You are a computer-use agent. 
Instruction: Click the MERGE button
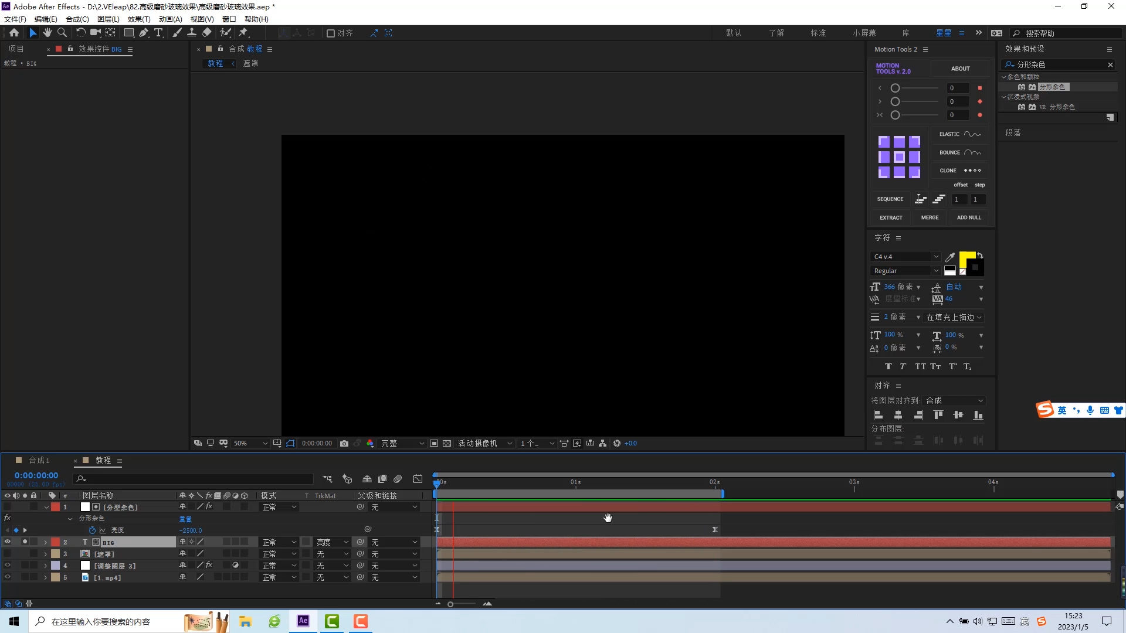(930, 217)
